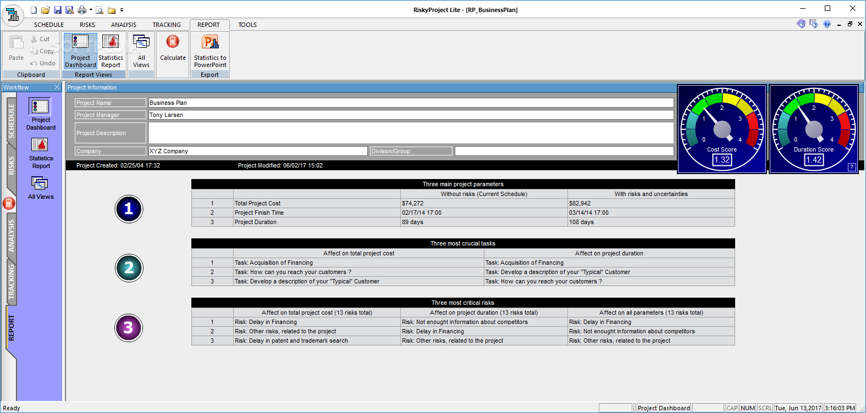Screen dimensions: 866x413
Task: Click the open folder icon in quick access
Action: point(46,10)
